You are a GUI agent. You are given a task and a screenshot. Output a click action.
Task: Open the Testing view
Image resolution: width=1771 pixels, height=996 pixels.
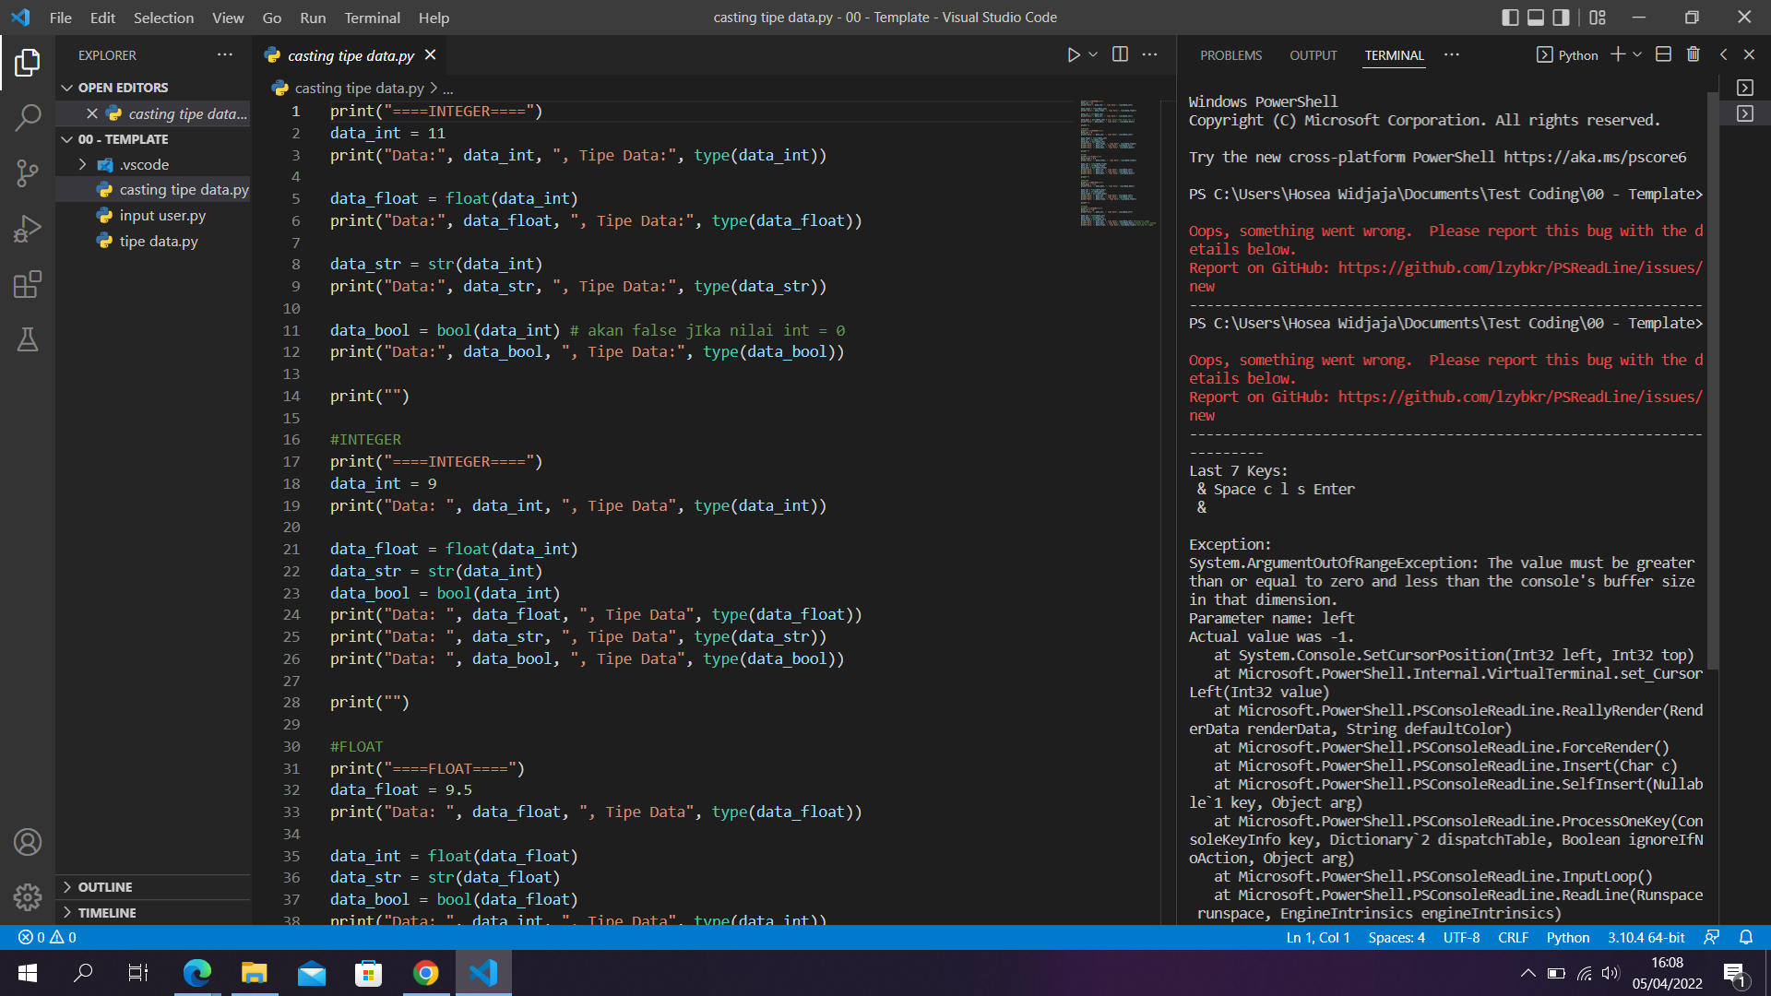pos(28,339)
